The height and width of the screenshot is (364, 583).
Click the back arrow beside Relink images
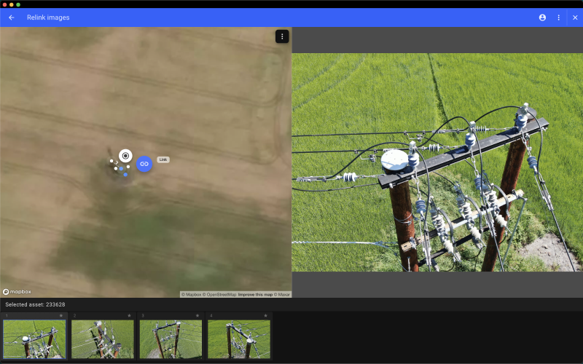coord(12,17)
